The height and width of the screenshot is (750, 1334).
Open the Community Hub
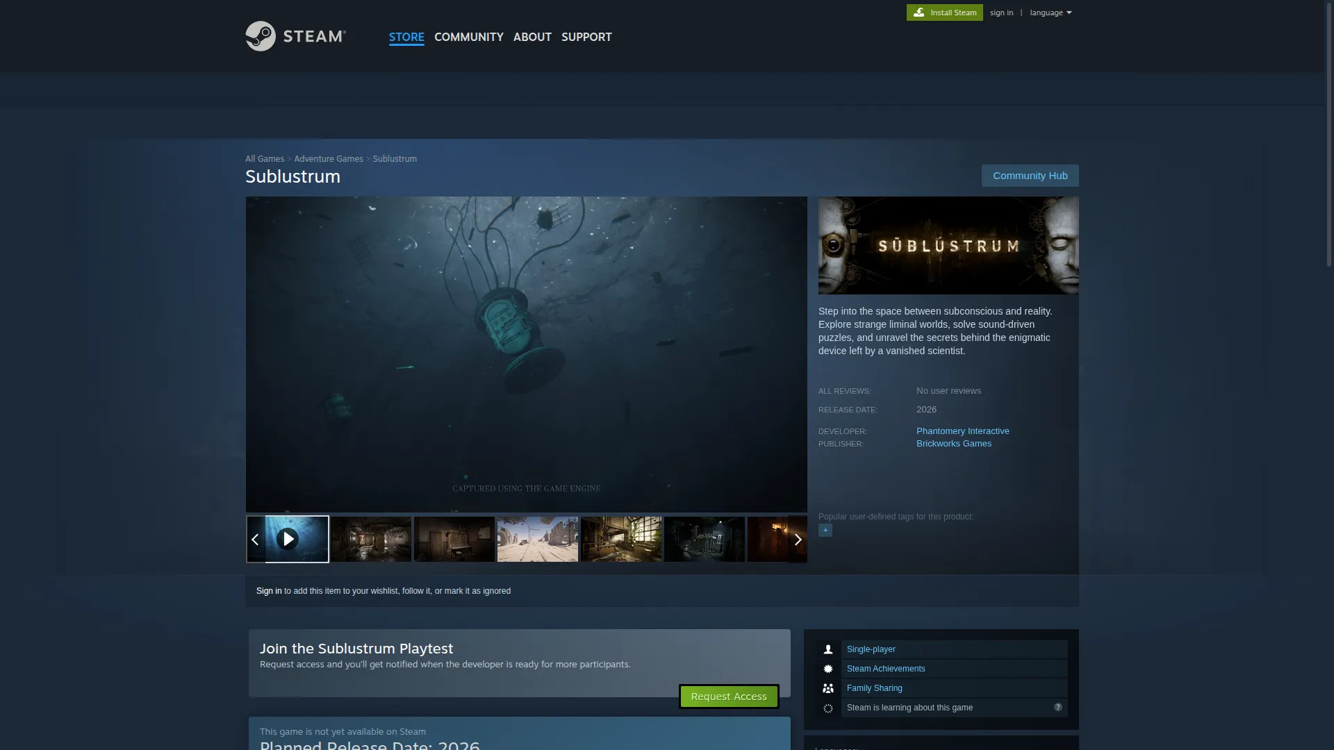(x=1030, y=176)
